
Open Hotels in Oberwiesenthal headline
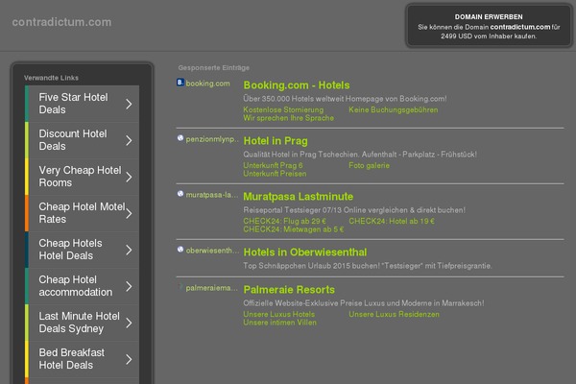click(x=305, y=252)
